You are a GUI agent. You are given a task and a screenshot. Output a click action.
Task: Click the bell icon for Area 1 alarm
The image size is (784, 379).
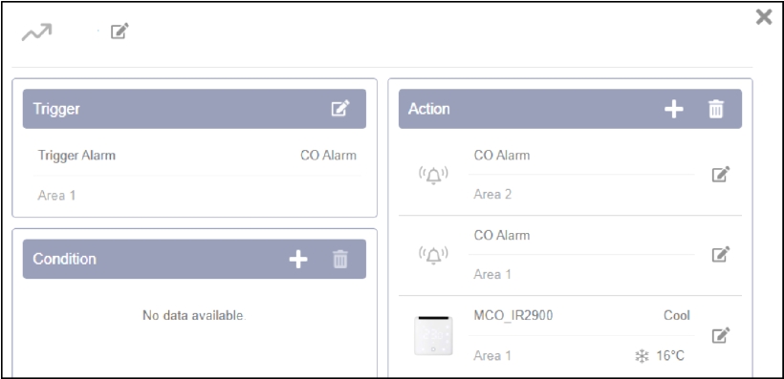pyautogui.click(x=433, y=255)
